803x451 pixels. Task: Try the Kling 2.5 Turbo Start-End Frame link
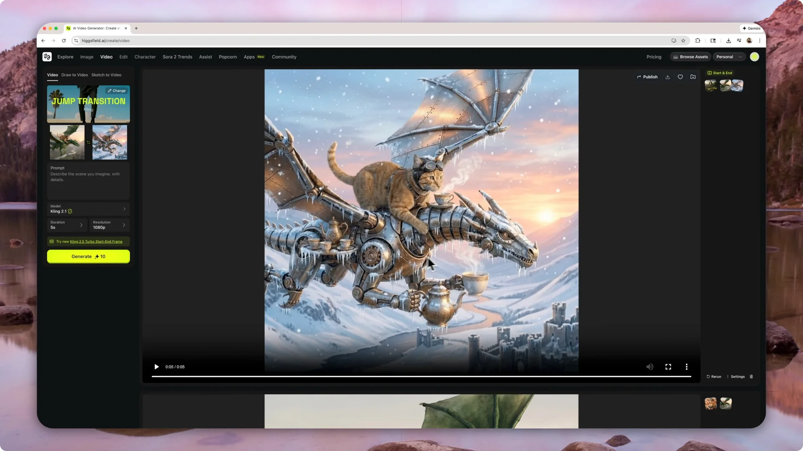click(96, 241)
